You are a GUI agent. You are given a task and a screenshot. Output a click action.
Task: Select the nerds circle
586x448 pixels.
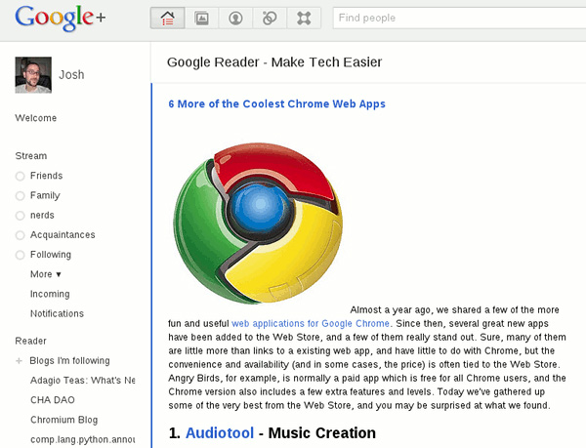pos(42,215)
